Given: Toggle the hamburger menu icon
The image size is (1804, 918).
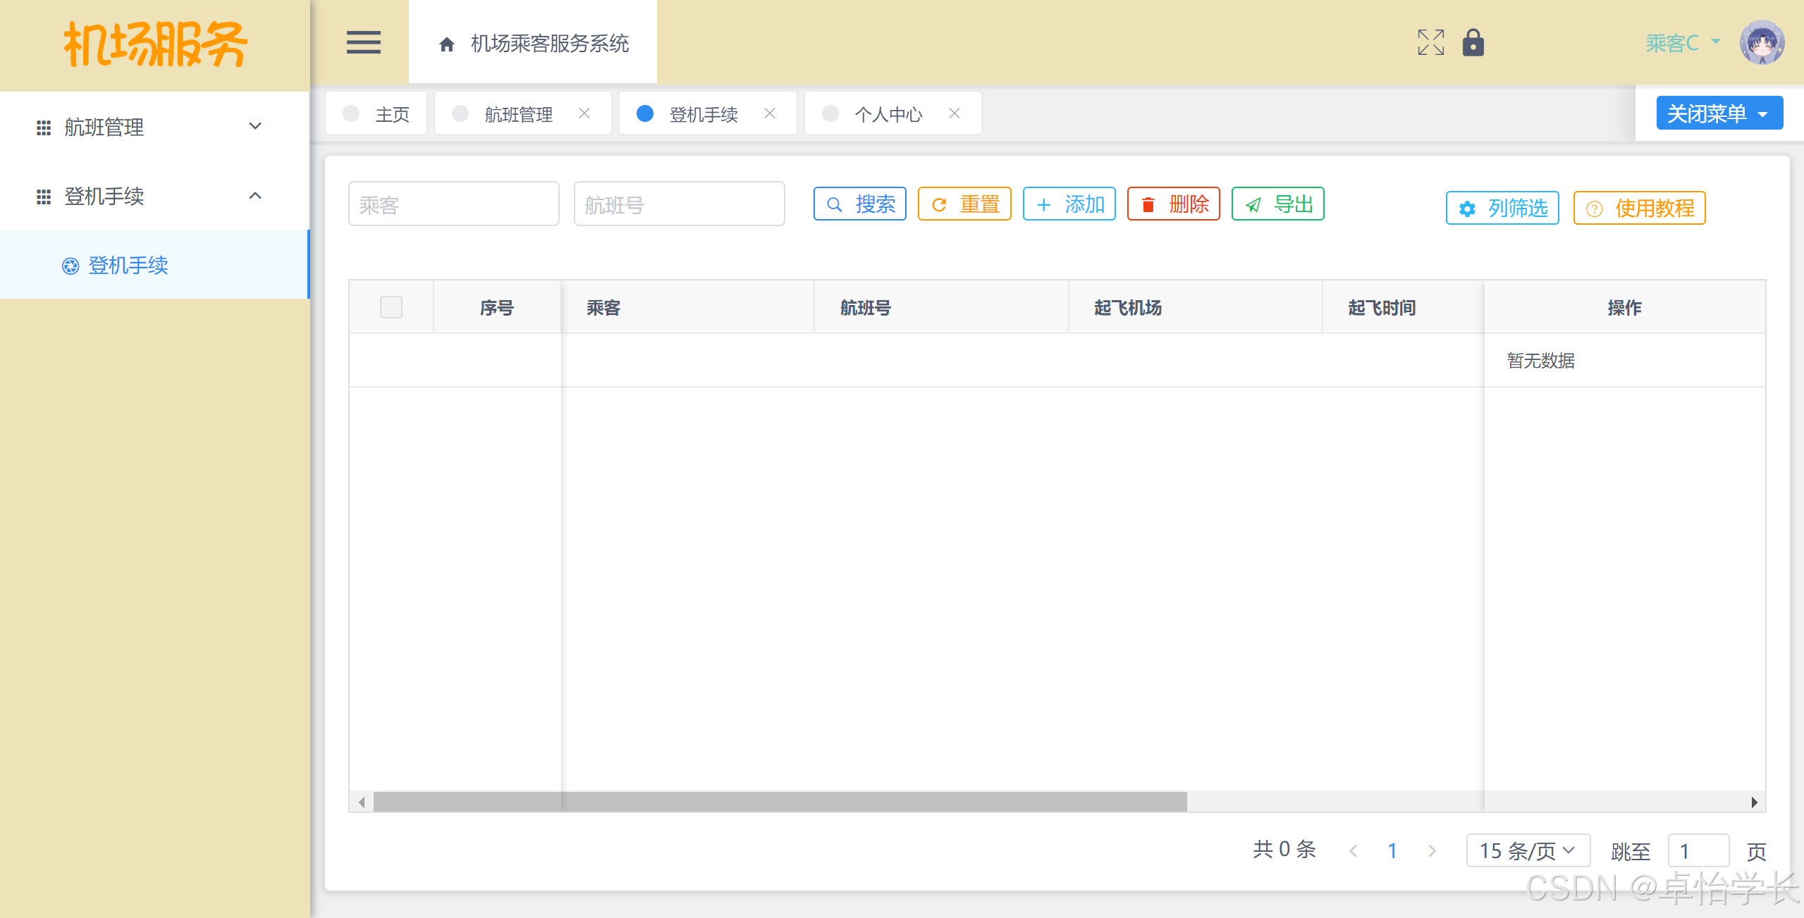Looking at the screenshot, I should tap(363, 42).
